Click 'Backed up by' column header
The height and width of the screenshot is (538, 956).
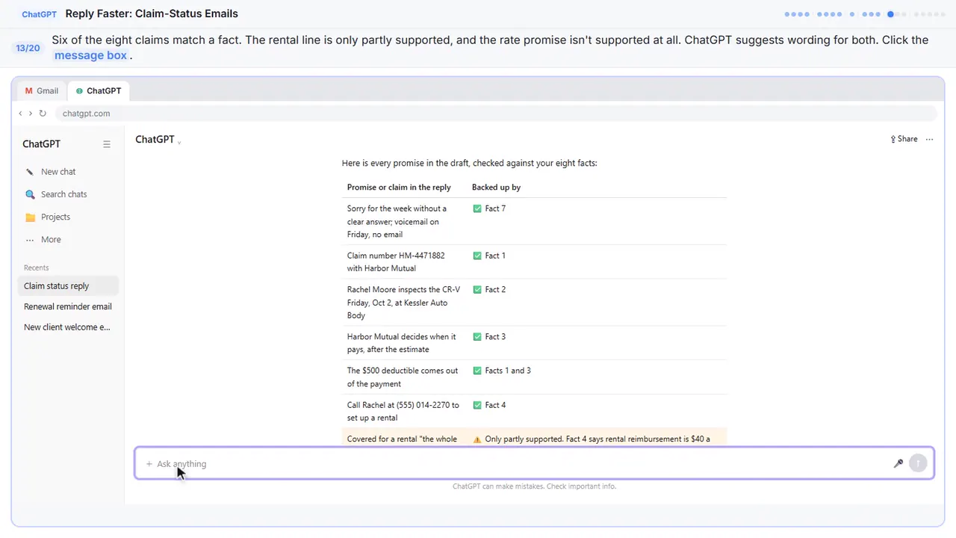(x=496, y=188)
